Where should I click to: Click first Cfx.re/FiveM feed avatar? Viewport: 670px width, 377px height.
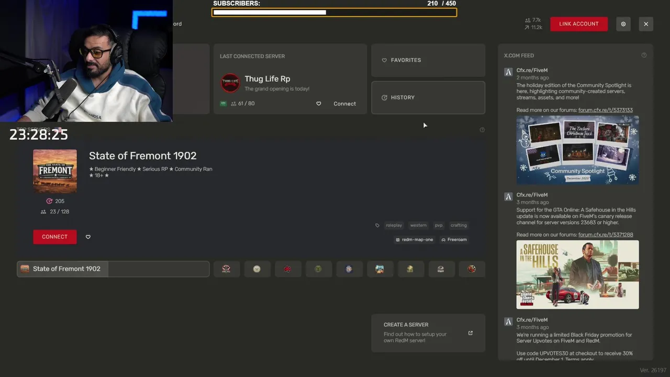tap(508, 72)
